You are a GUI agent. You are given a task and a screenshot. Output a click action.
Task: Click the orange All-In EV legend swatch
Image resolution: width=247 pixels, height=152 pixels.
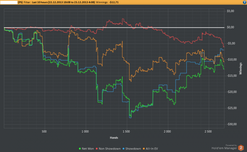coord(144,149)
